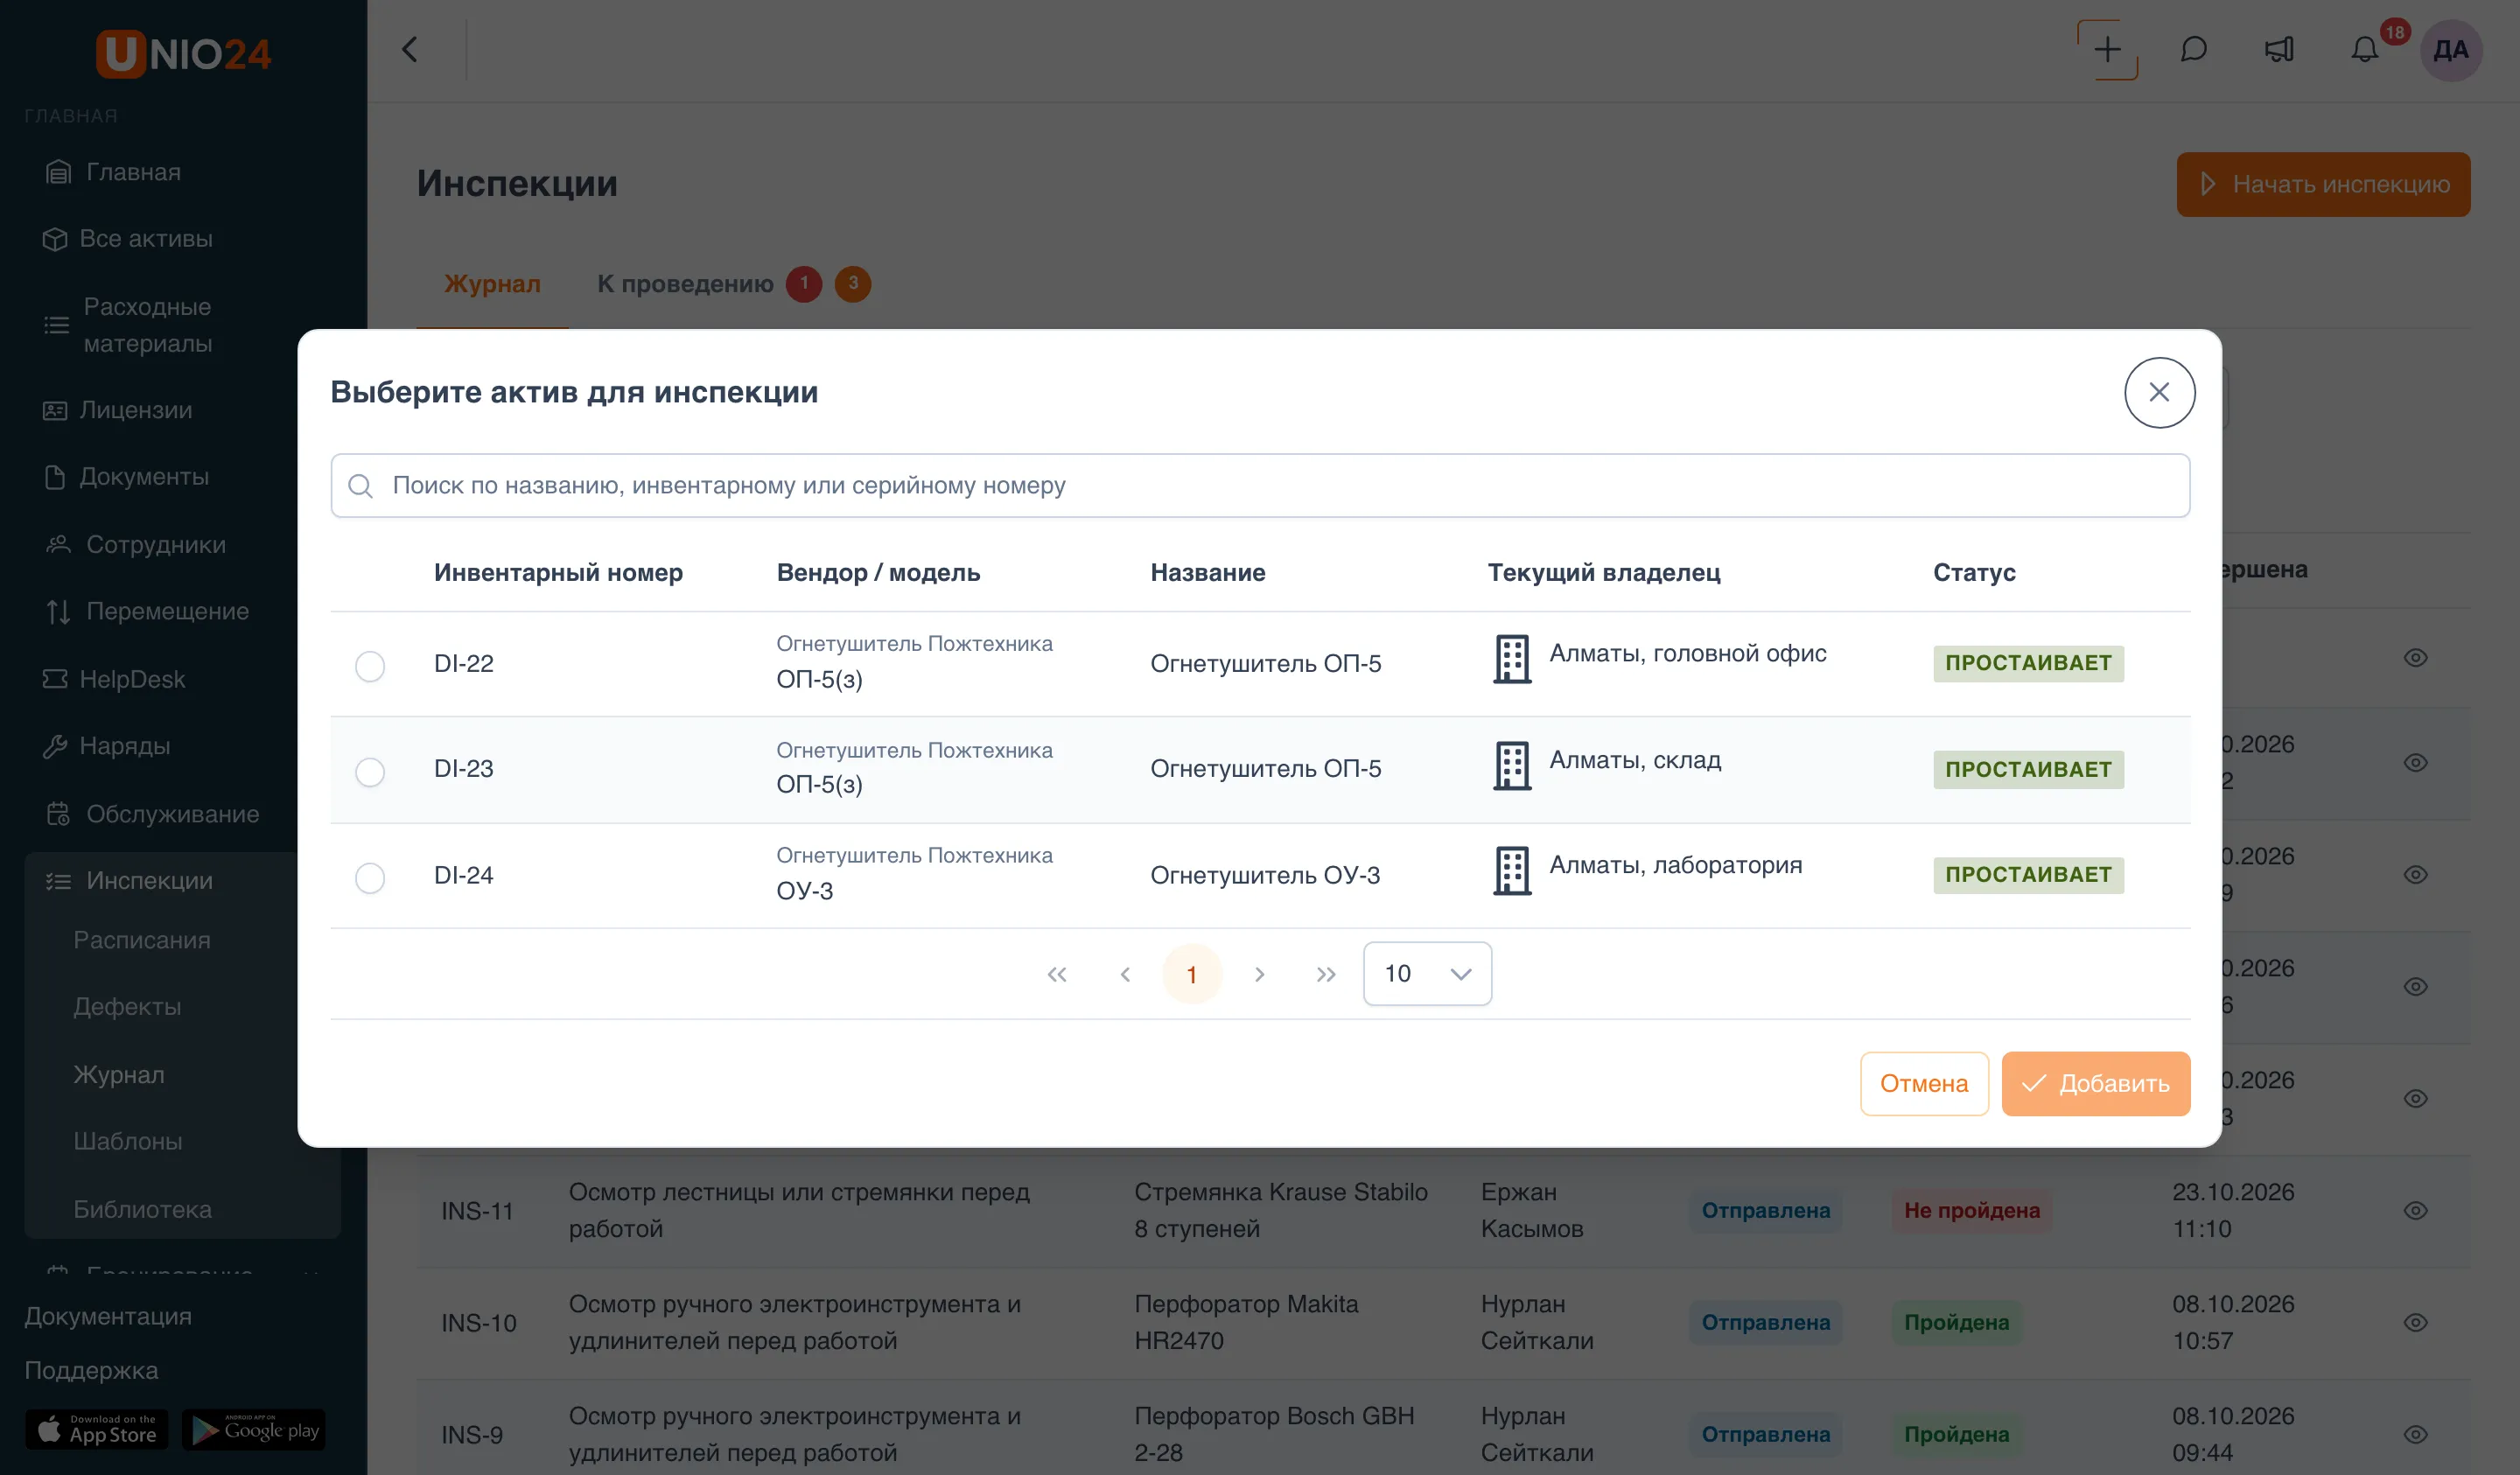The image size is (2520, 1475).
Task: Open the announcements megaphone icon
Action: [x=2279, y=50]
